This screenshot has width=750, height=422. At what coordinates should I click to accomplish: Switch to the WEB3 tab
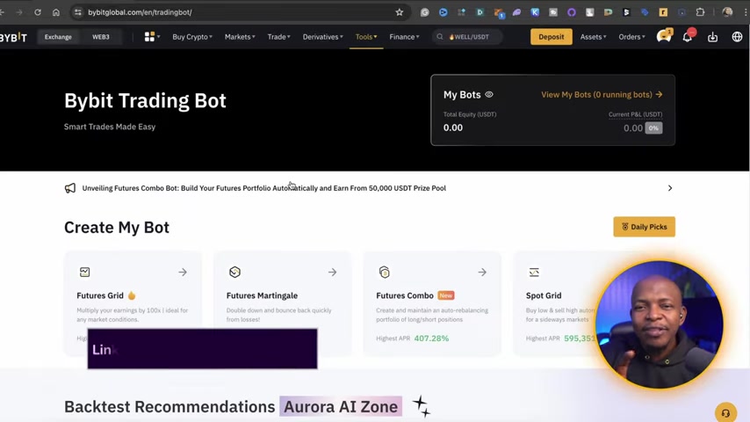coord(100,37)
